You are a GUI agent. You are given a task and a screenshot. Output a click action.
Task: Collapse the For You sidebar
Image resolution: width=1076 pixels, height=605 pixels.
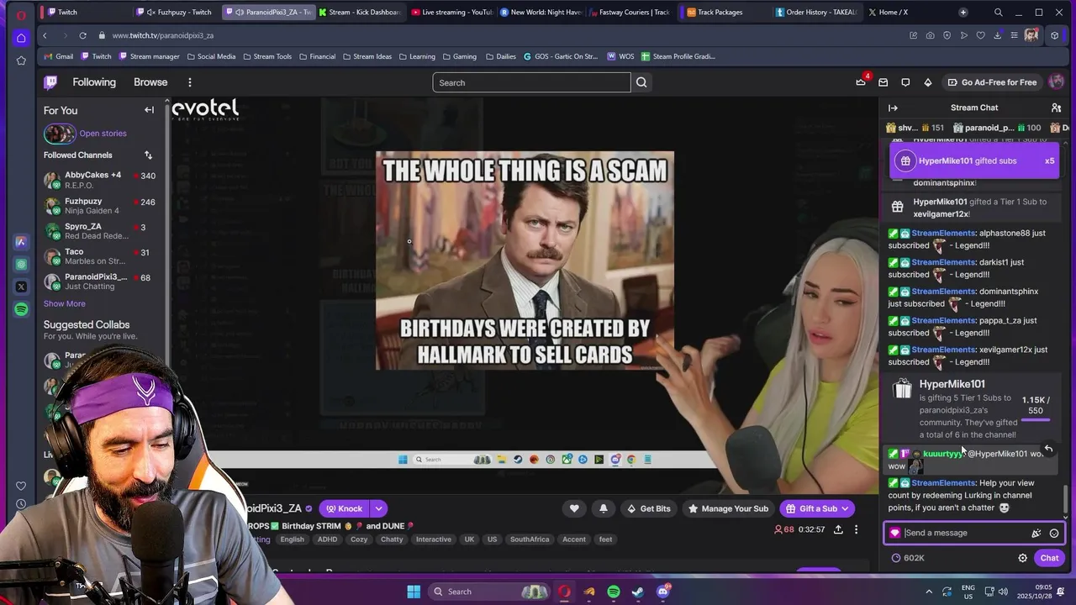point(149,110)
